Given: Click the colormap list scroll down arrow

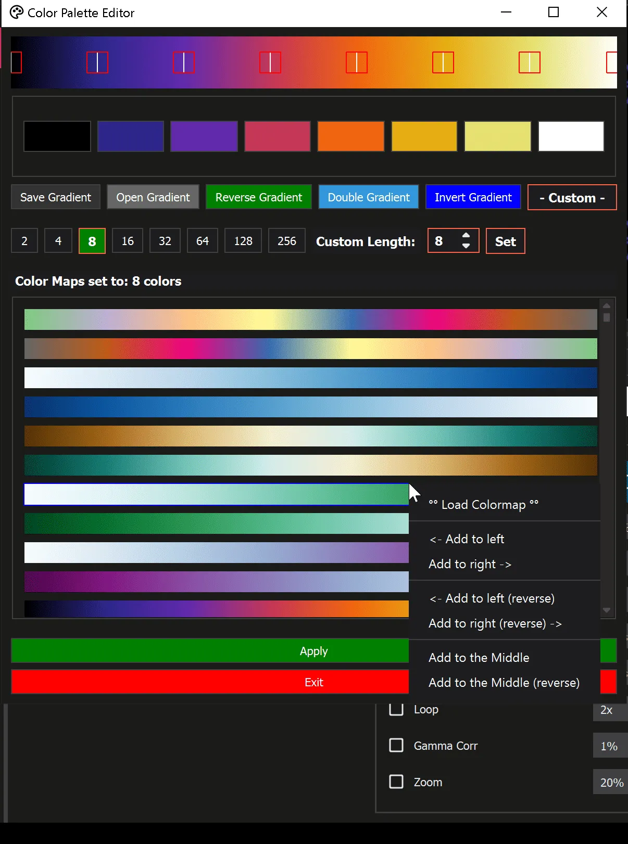Looking at the screenshot, I should coord(607,610).
